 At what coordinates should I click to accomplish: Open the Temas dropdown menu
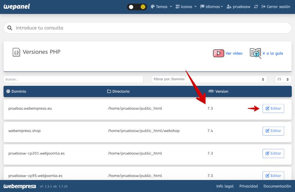[x=161, y=7]
